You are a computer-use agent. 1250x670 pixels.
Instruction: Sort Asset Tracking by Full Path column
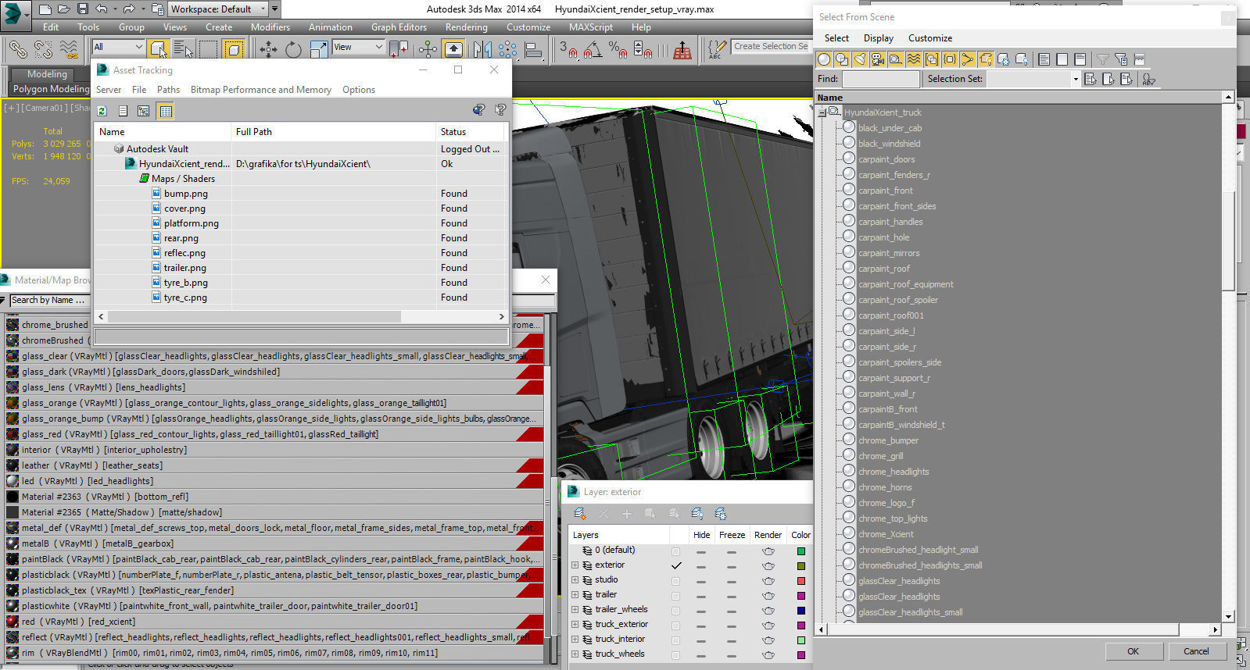click(x=333, y=132)
